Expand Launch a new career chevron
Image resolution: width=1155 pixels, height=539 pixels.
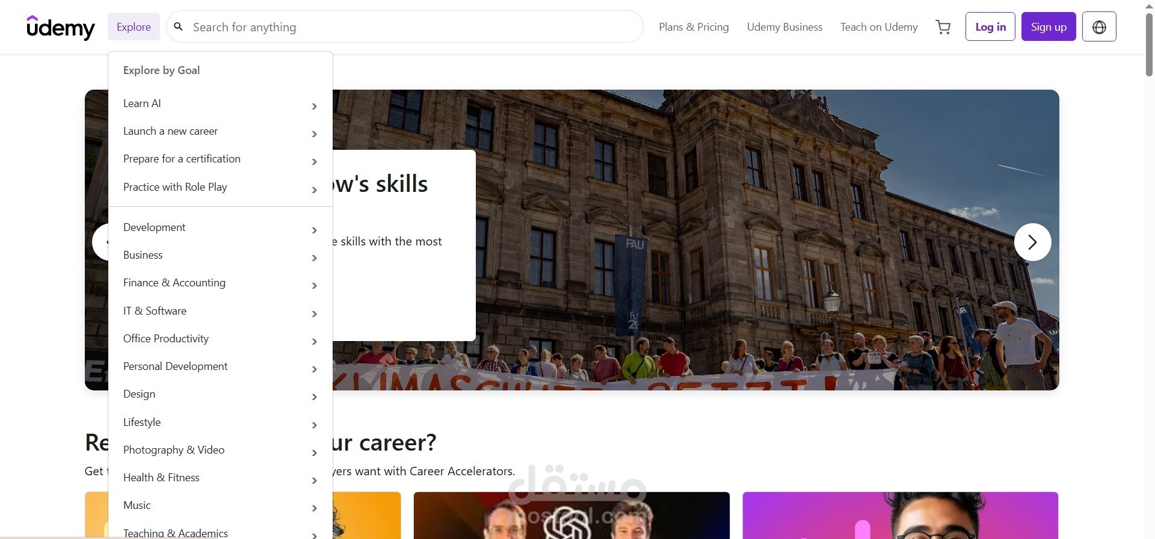coord(314,134)
